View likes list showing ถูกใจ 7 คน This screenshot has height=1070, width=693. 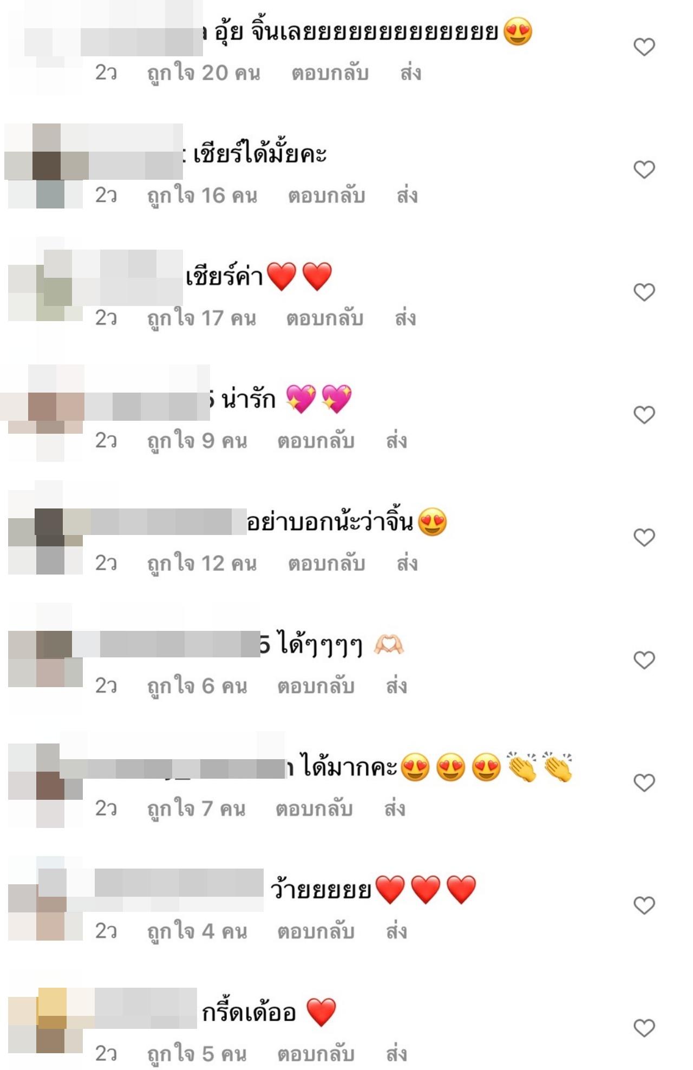click(197, 809)
